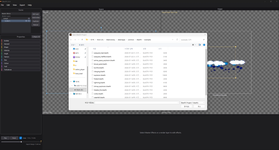Click the refresh icon in address bar
279x150 pixels.
pos(177,40)
